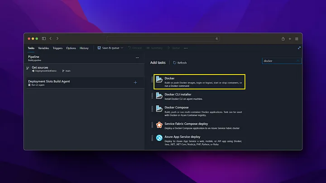Click the Service Fabric Compose deploy icon
Screen dimensions: 326x183
tap(159, 125)
